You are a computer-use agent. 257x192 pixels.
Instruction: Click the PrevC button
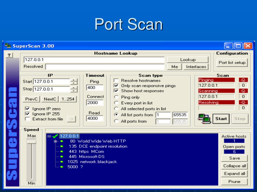point(31,99)
